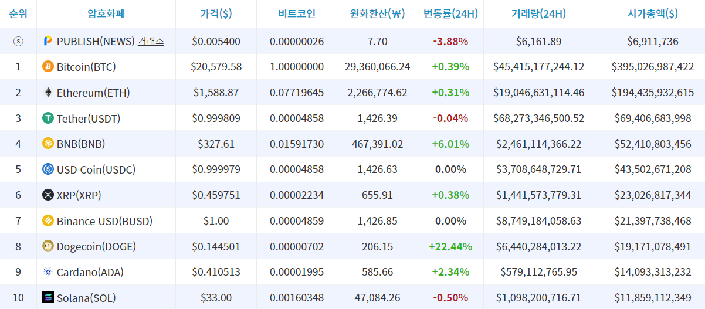Image resolution: width=705 pixels, height=309 pixels.
Task: Open the BNB(BNB) coin page
Action: (x=81, y=144)
